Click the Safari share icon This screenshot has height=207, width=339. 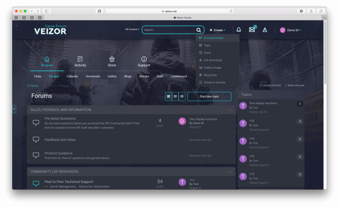pos(311,11)
